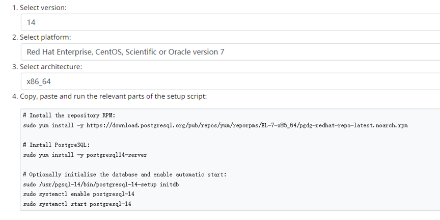Viewport: 440px width, 220px height.
Task: Click the "Copy, paste and run" instruction text
Action: pyautogui.click(x=113, y=96)
